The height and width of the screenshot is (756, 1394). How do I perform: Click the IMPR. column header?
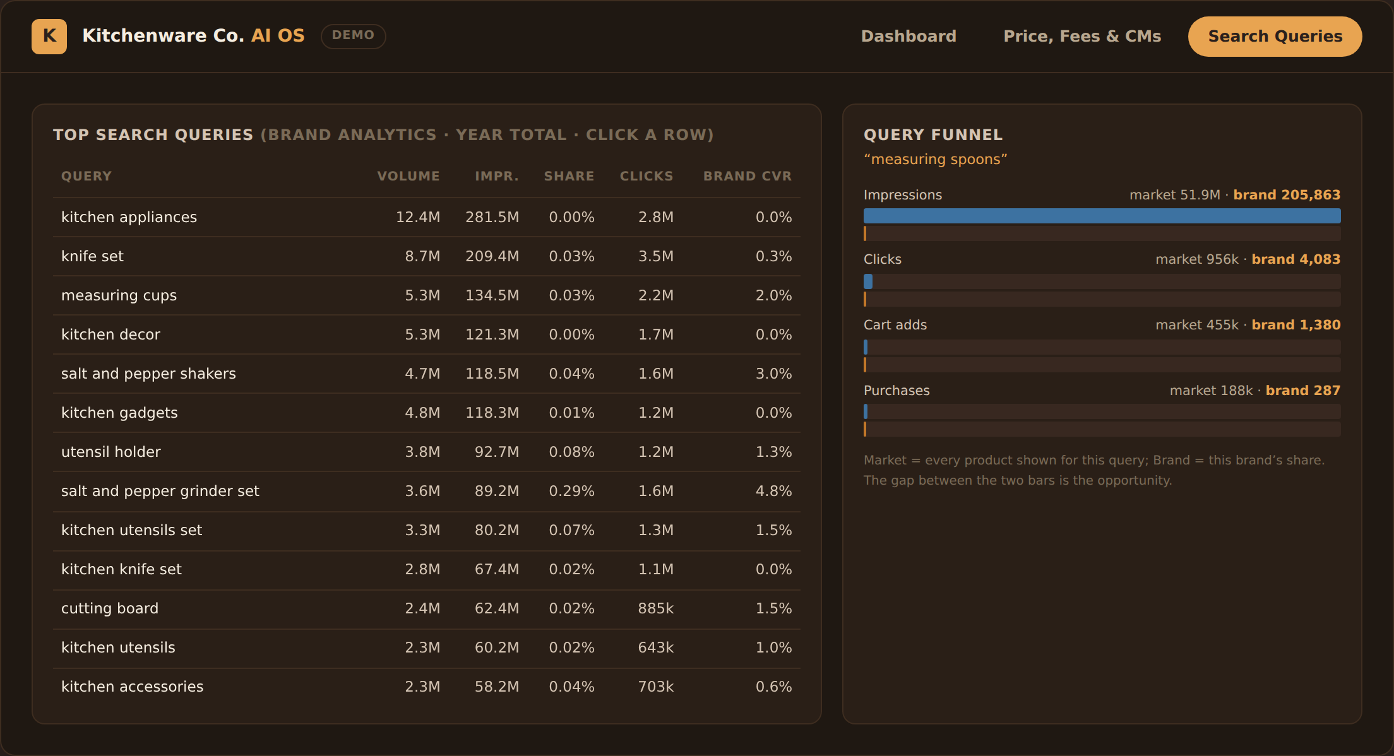pos(497,176)
